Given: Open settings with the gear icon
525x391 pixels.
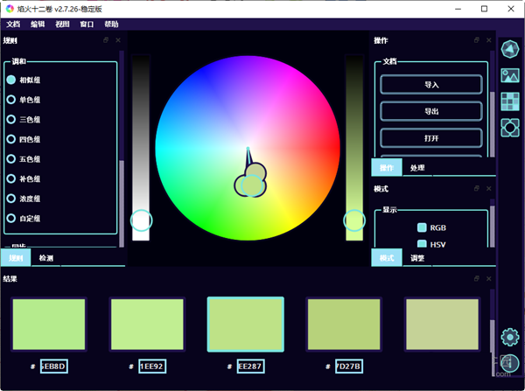Looking at the screenshot, I should (510, 337).
